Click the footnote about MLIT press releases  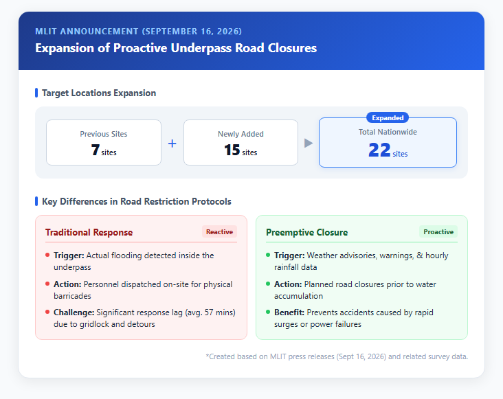click(337, 356)
